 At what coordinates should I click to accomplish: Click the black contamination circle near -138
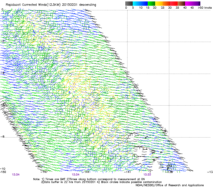point(169,166)
